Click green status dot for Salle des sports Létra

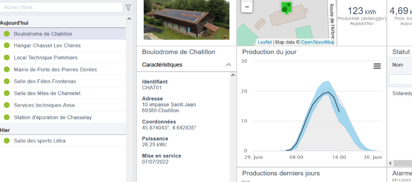click(x=7, y=141)
